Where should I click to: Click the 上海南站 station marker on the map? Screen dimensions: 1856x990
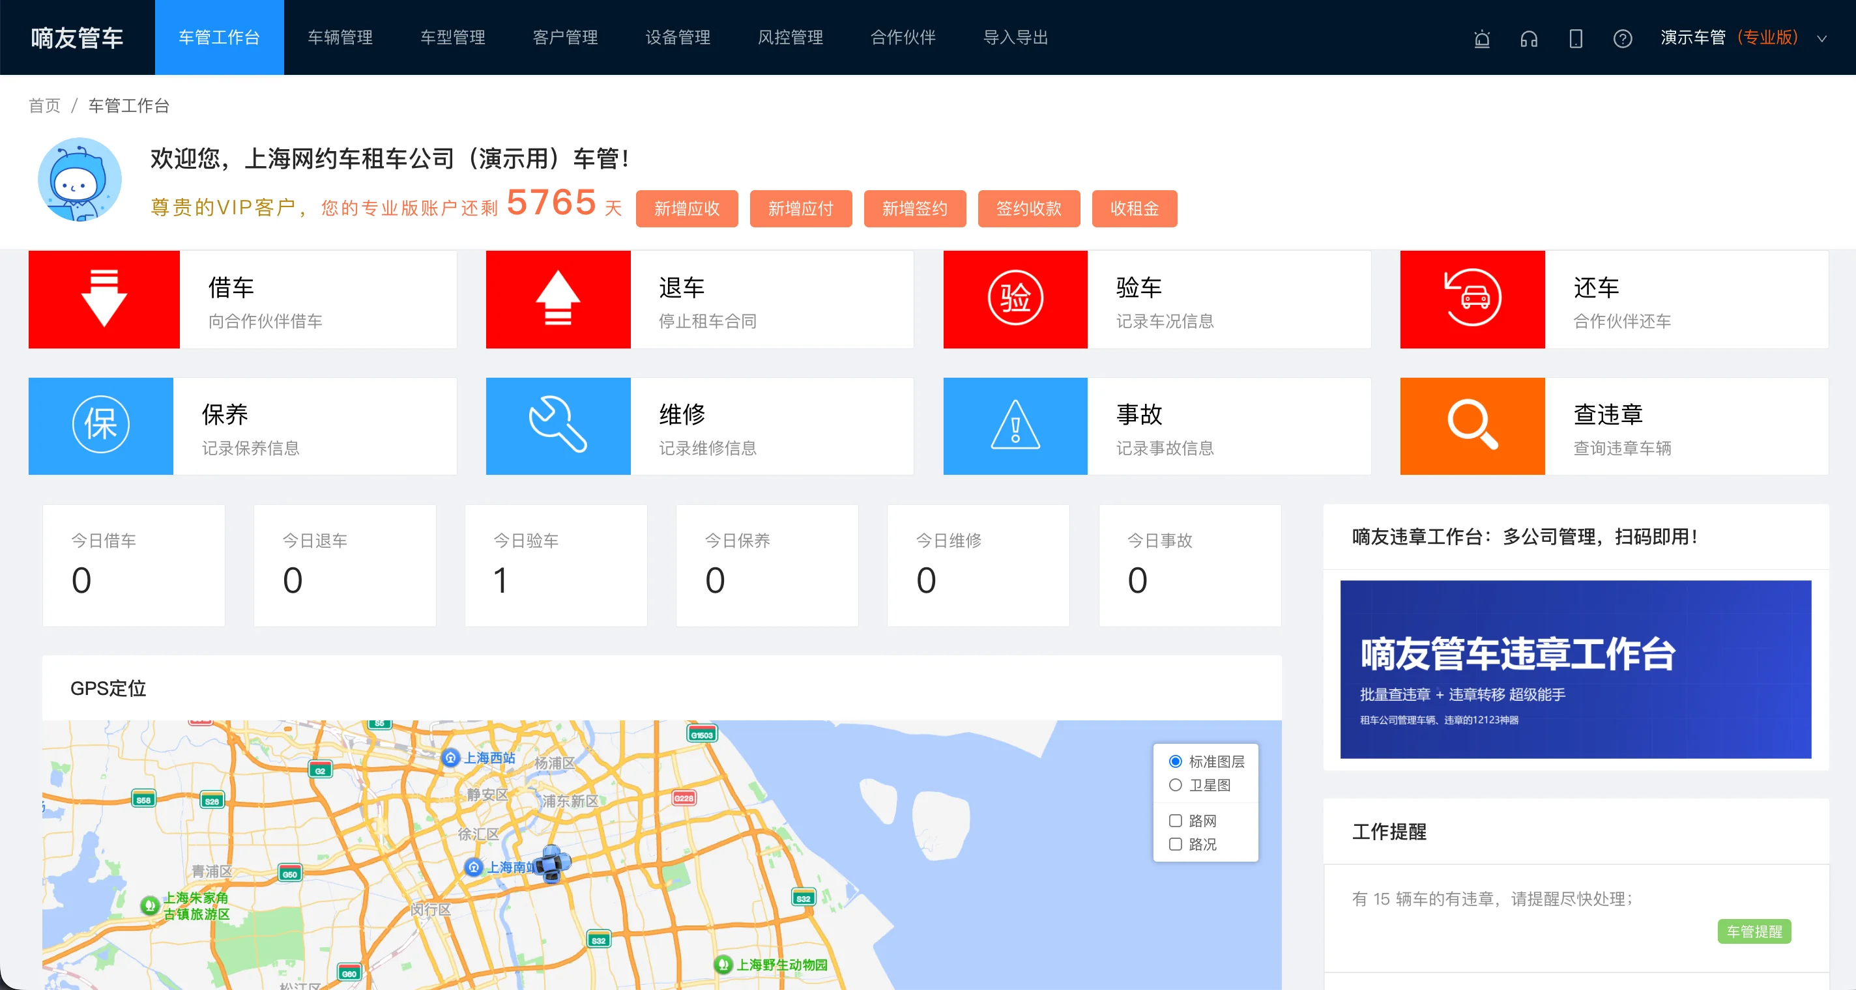coord(473,867)
